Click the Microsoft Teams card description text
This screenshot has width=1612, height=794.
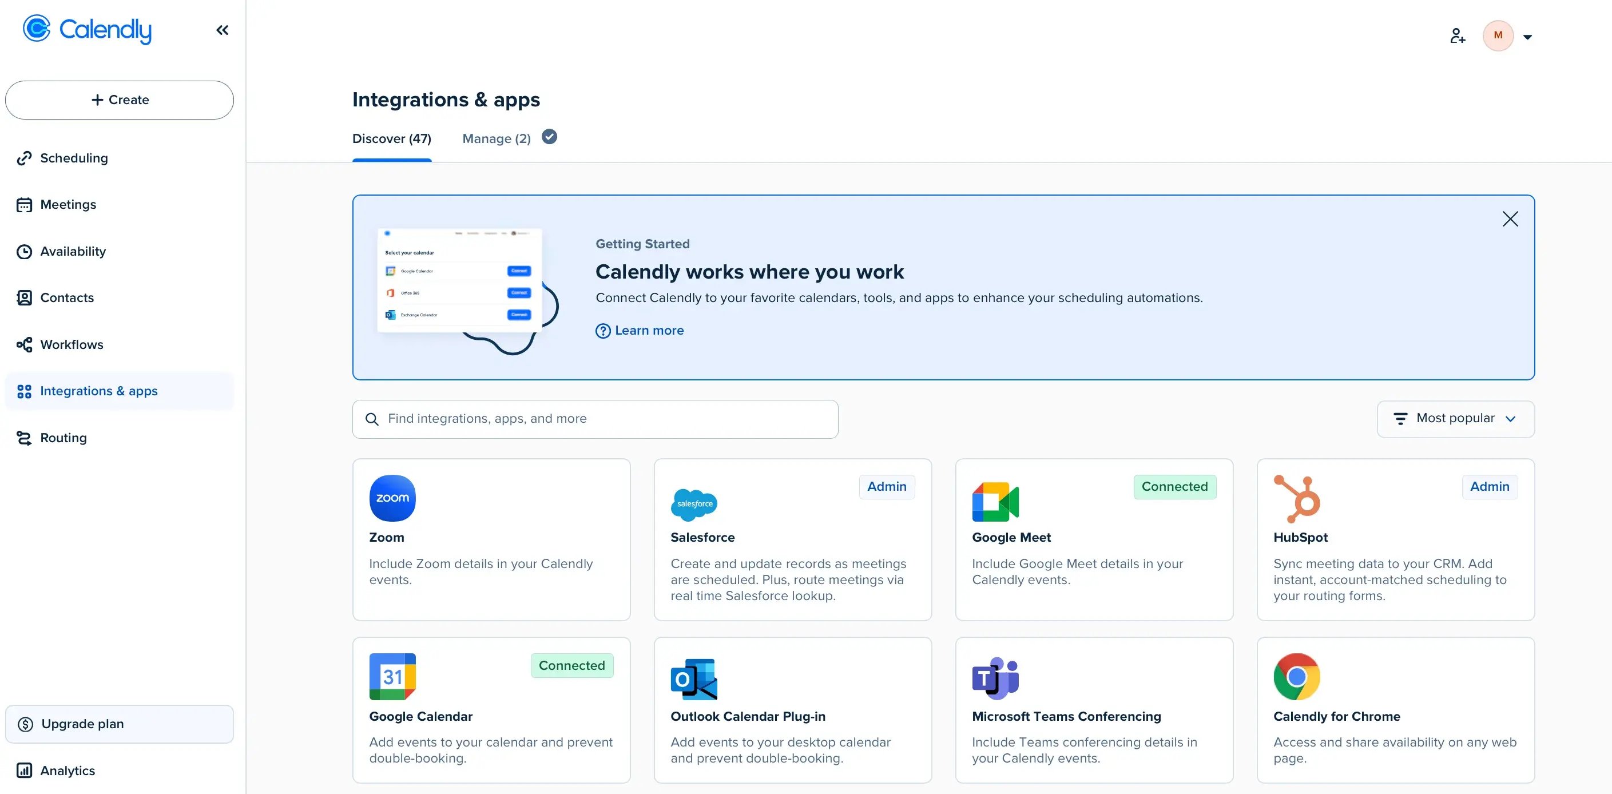1085,750
